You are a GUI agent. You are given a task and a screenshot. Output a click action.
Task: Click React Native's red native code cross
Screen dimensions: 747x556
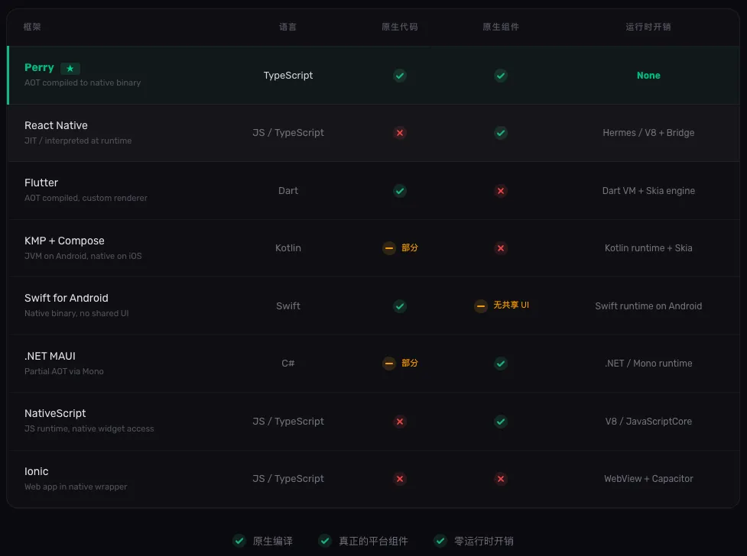(400, 133)
